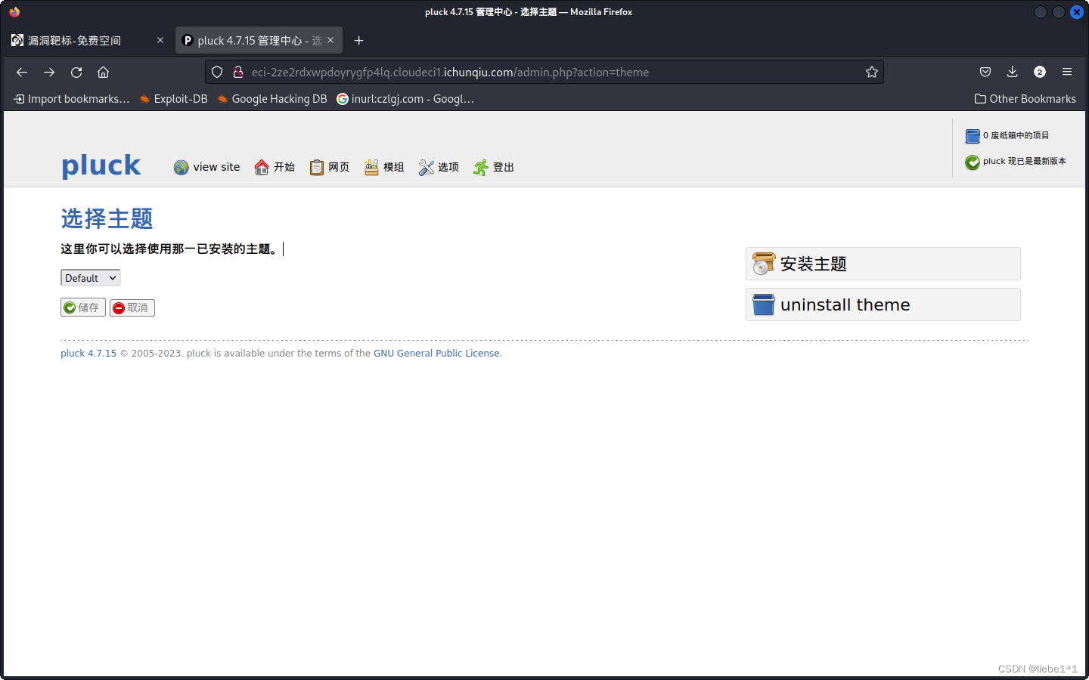Expand the Other Bookmarks folder
The width and height of the screenshot is (1089, 680).
click(1025, 98)
